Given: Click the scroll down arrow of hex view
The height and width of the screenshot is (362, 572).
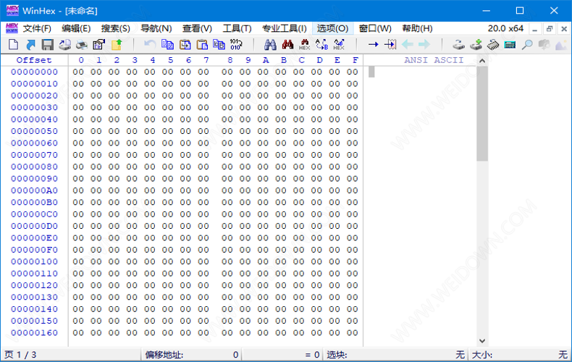Looking at the screenshot, I should coord(482,341).
